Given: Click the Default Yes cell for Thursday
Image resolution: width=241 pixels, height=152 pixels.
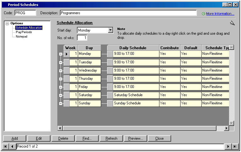Looking at the screenshot, I should [191, 79].
